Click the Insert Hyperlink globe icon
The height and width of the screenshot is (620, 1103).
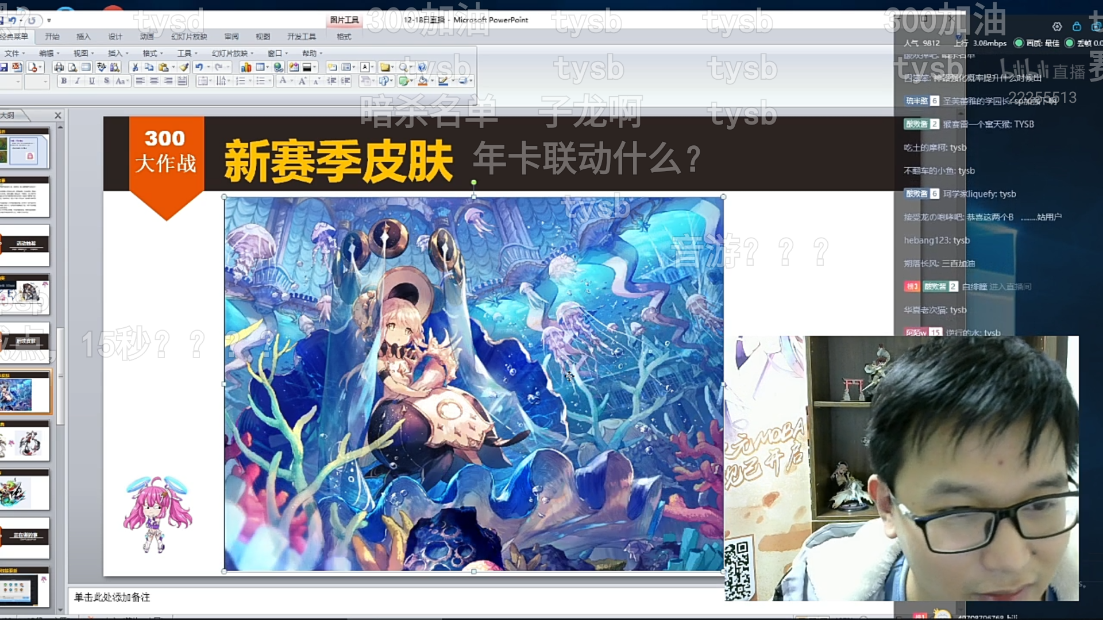(x=279, y=67)
